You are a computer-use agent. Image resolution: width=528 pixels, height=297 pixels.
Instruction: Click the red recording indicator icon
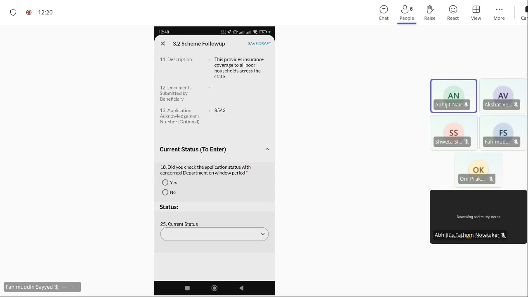point(29,12)
